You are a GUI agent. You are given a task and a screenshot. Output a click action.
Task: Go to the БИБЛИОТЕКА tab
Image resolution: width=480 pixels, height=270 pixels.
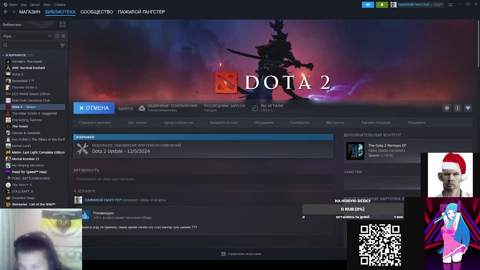[60, 12]
